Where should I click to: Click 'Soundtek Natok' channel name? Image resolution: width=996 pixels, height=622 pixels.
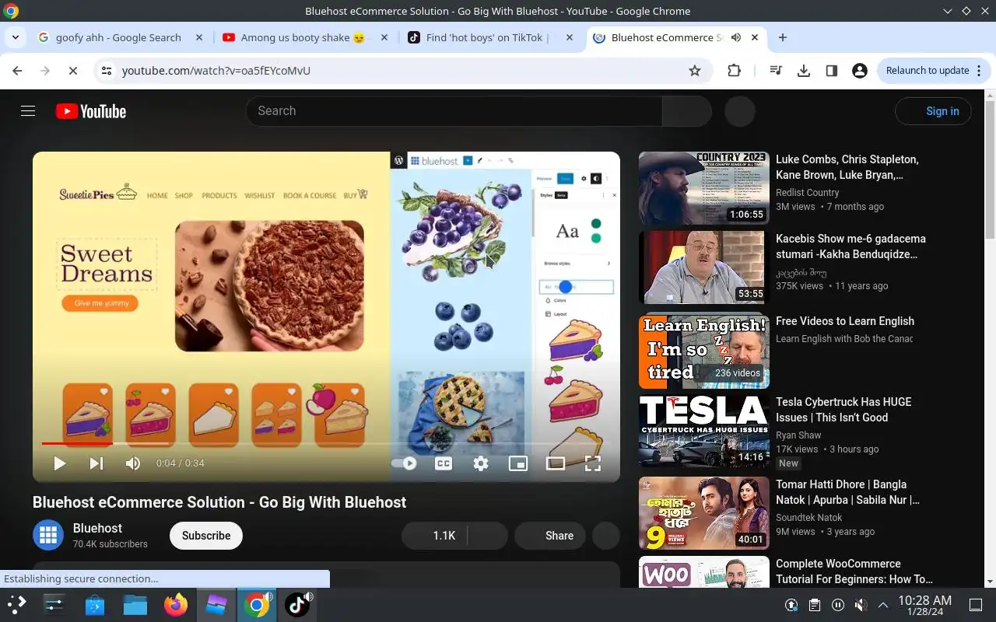coord(809,518)
